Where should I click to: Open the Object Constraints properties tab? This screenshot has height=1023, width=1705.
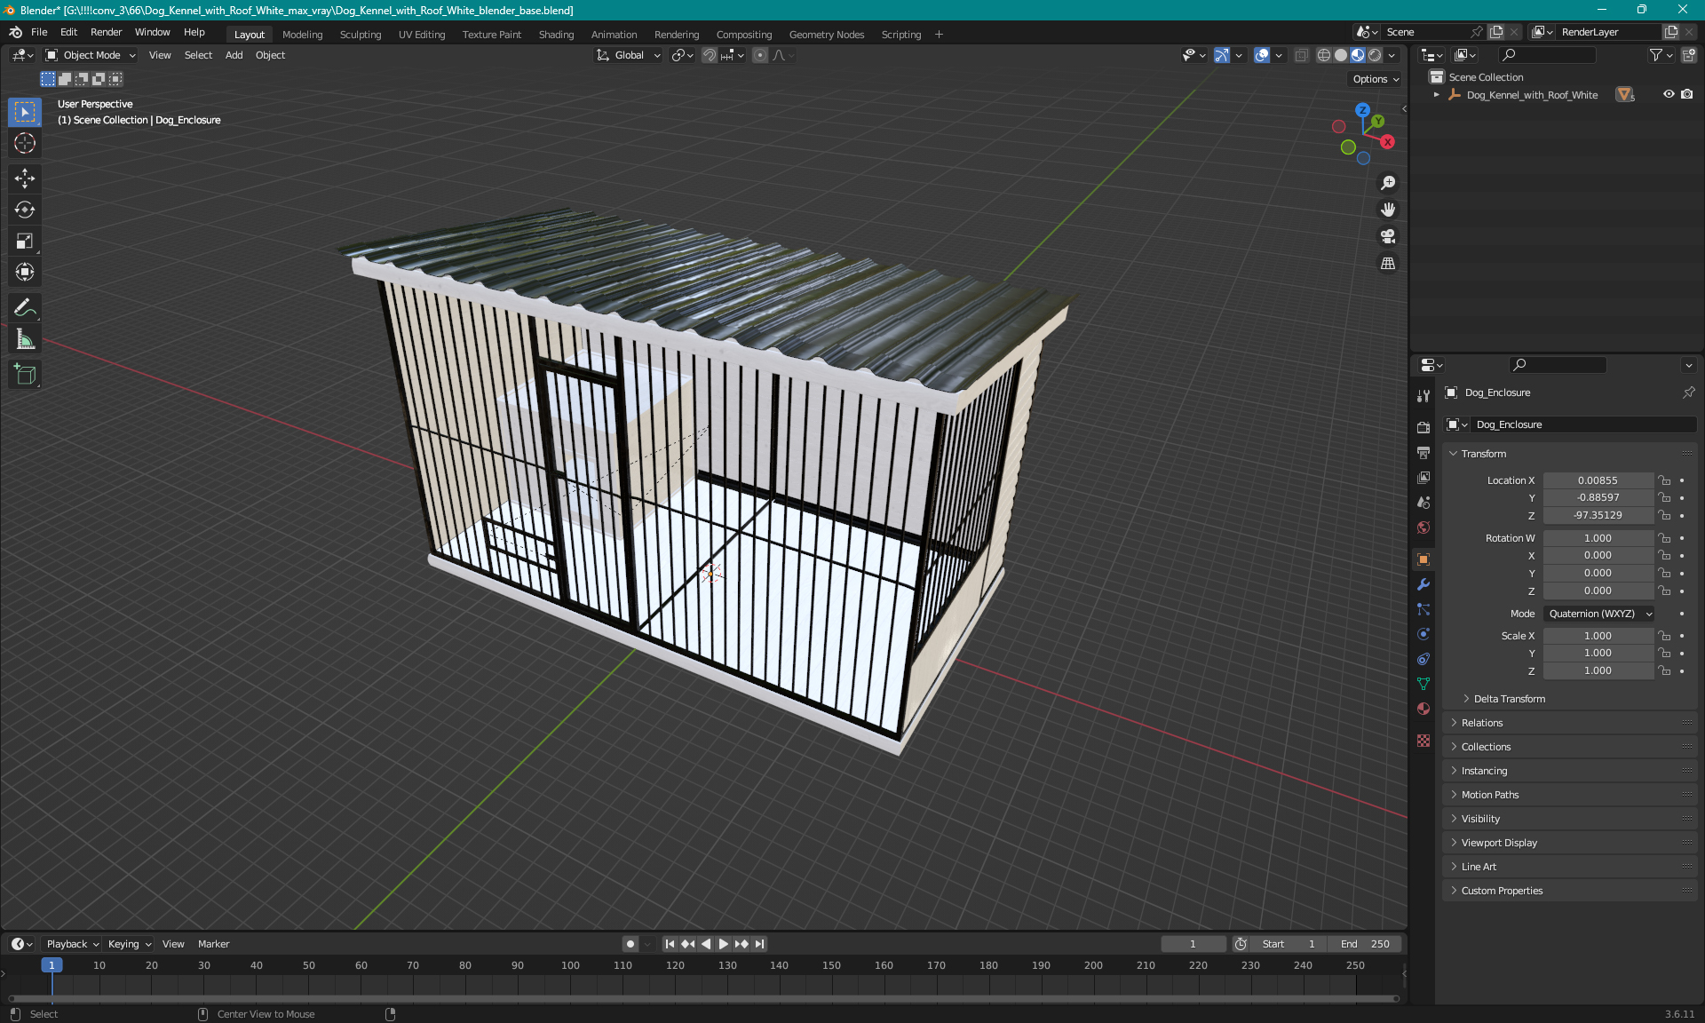1423,659
